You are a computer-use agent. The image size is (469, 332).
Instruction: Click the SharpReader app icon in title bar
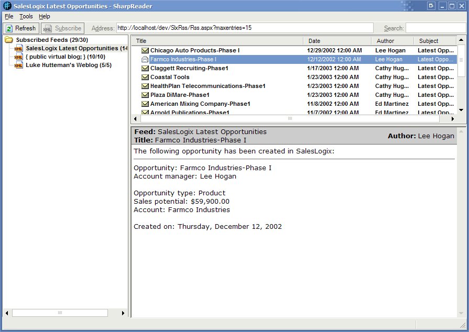pos(7,6)
